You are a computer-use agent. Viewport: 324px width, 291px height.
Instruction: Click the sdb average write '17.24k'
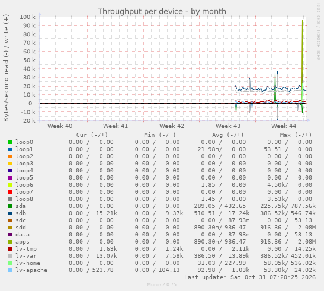coord(239,213)
